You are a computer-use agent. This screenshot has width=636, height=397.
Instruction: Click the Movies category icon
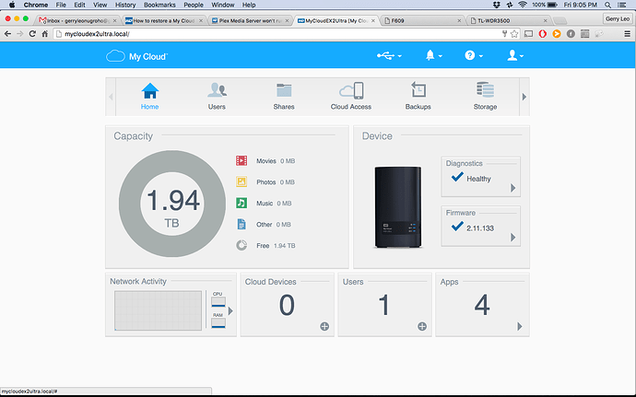pyautogui.click(x=241, y=160)
